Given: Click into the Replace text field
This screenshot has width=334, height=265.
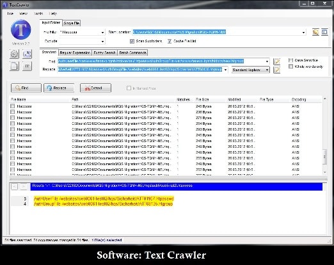Looking at the screenshot, I should pos(140,70).
